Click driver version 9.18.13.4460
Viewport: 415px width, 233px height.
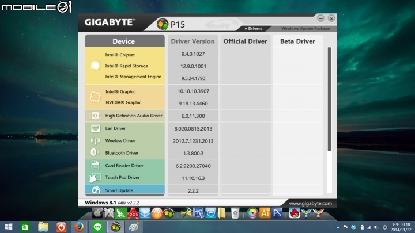[193, 104]
